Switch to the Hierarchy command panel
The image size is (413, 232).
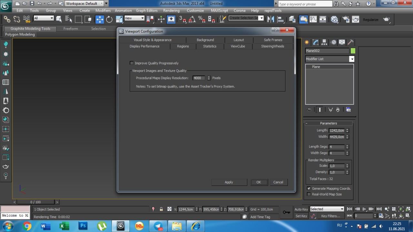tap(324, 42)
